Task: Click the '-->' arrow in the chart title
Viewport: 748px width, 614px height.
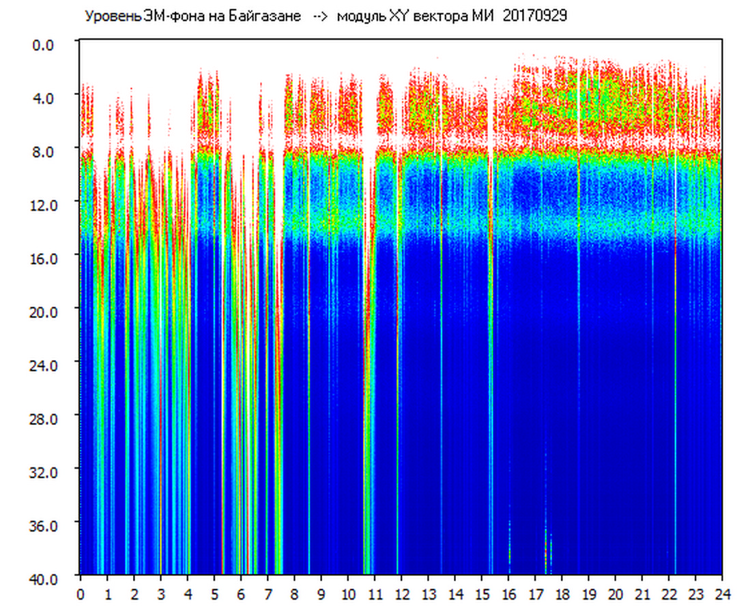Action: (321, 16)
